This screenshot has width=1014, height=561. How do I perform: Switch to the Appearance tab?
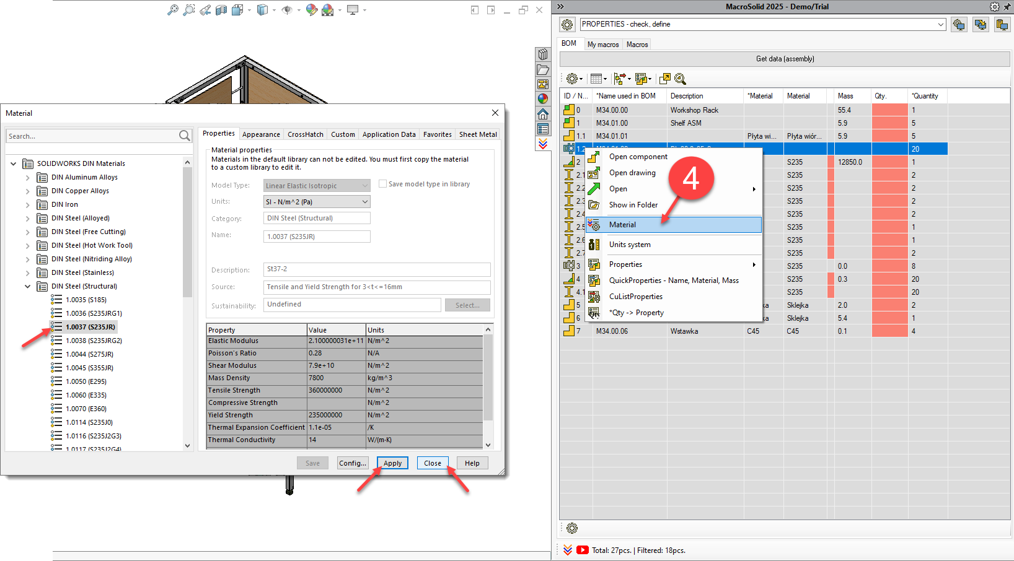pos(261,134)
